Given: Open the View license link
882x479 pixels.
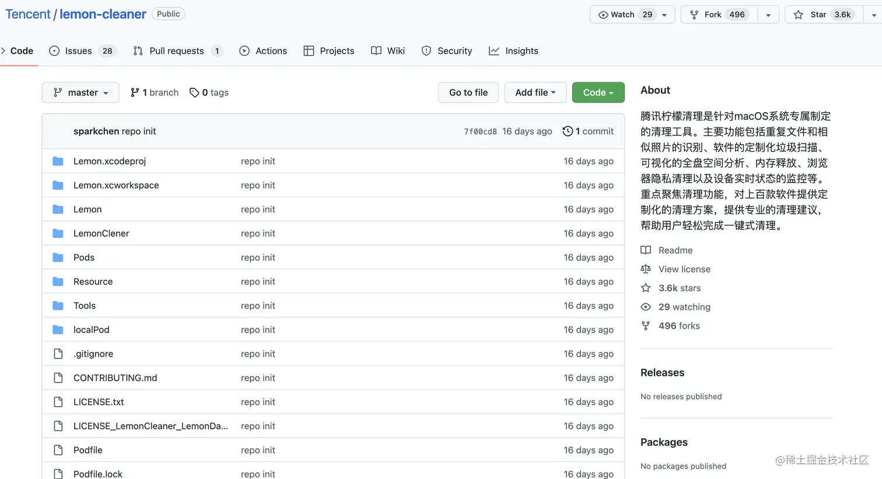Looking at the screenshot, I should 684,269.
